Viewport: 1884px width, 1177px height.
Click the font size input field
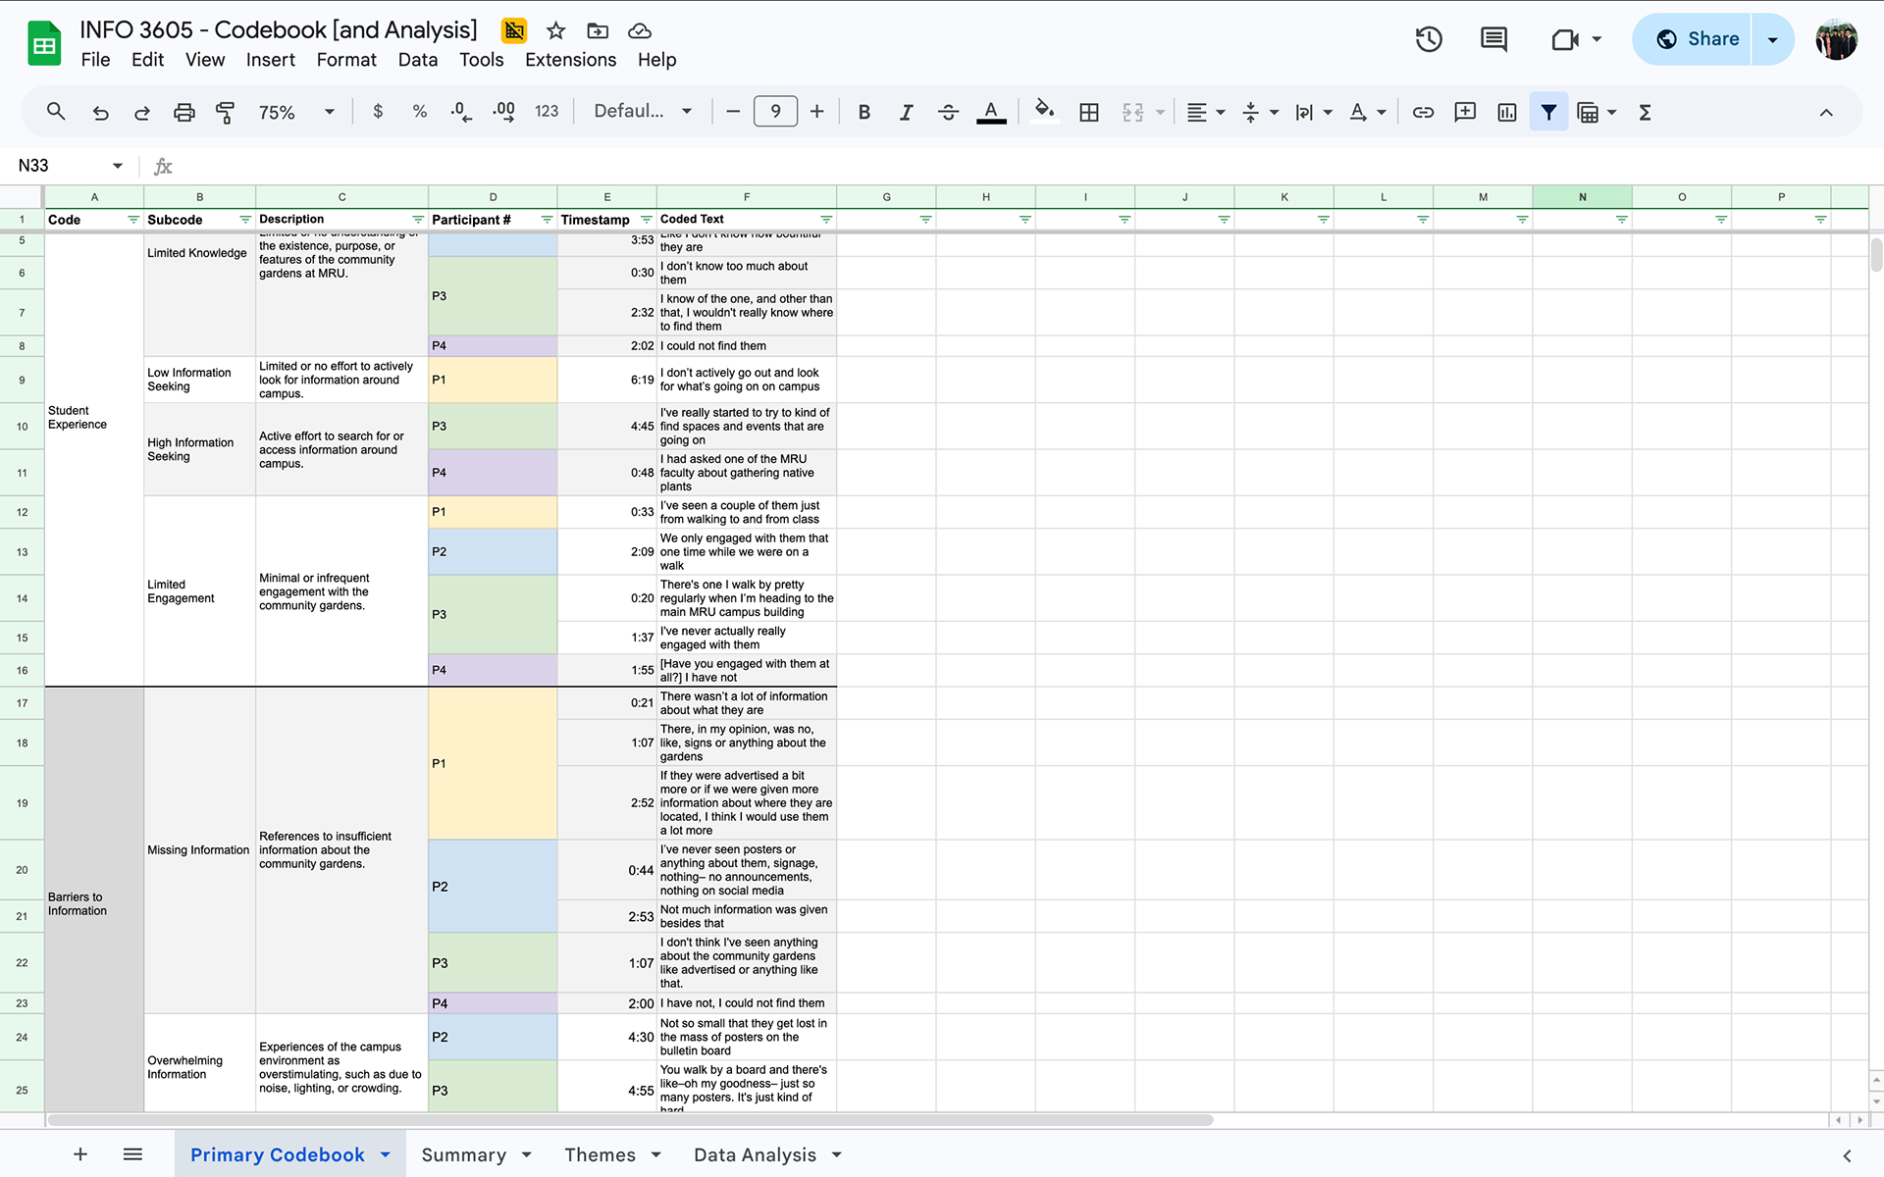(775, 112)
